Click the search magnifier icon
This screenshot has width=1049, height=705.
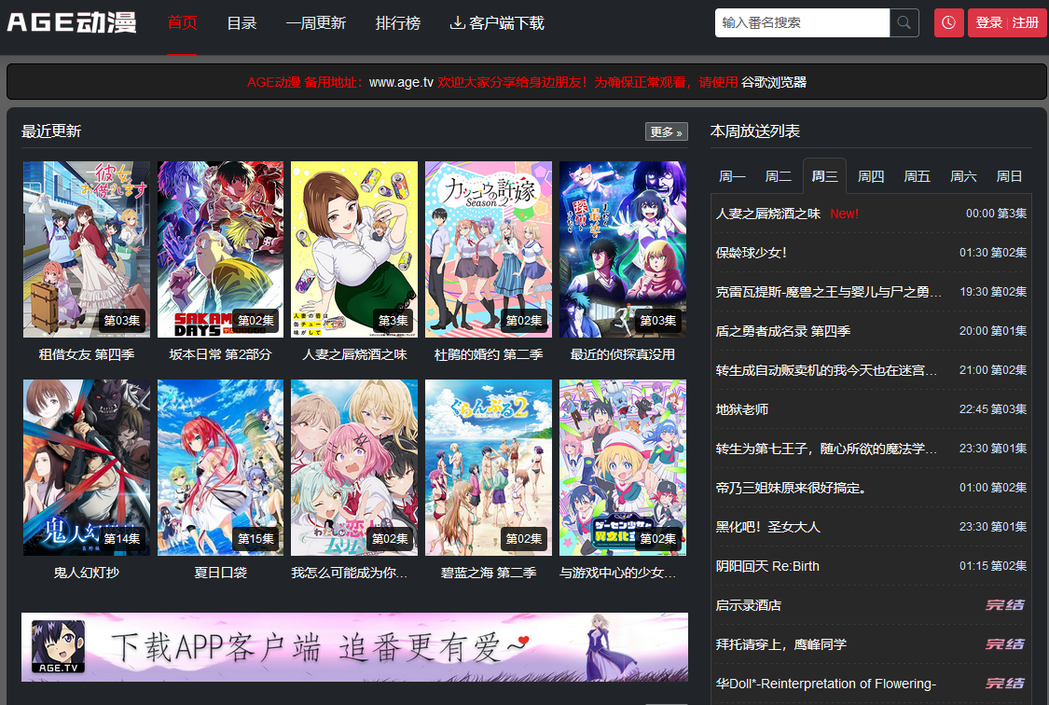click(904, 22)
